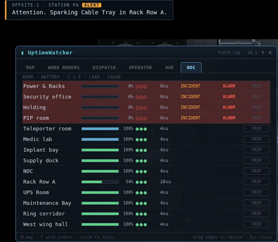Open the MAP tab
Image resolution: width=278 pixels, height=242 pixels.
click(30, 67)
